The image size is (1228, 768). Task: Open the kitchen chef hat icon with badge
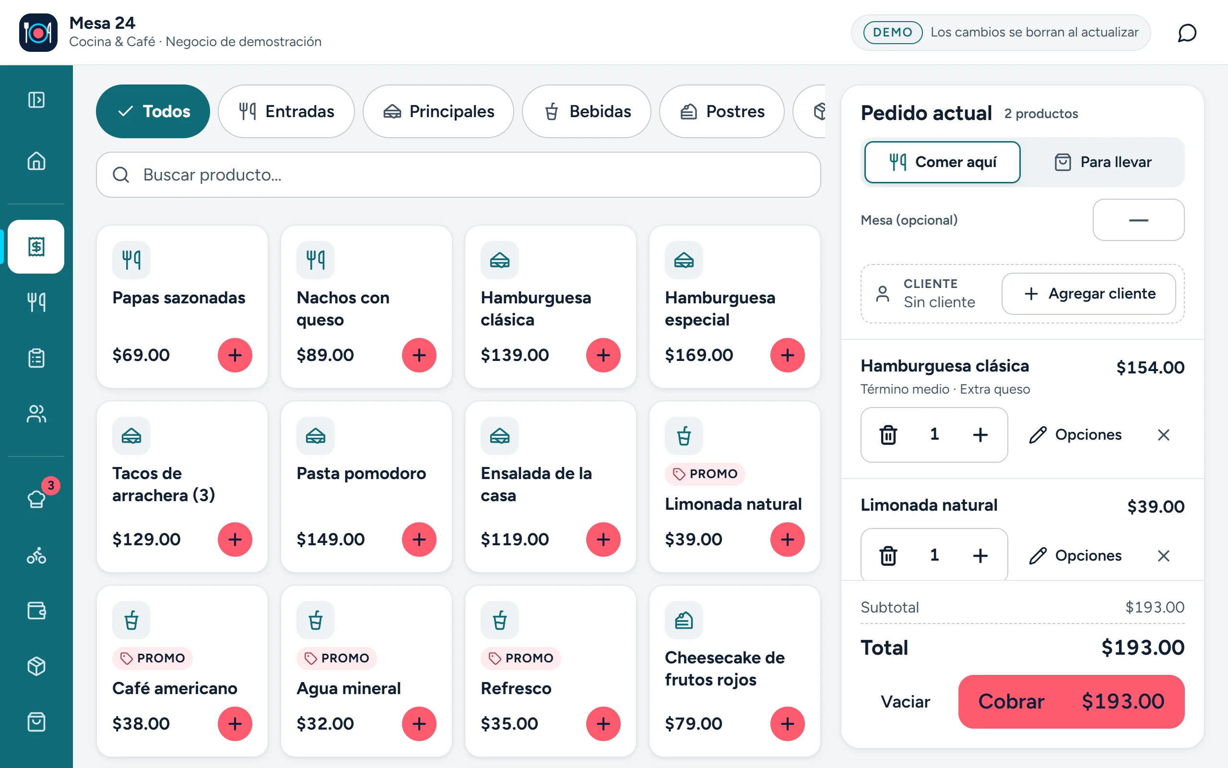coord(36,499)
